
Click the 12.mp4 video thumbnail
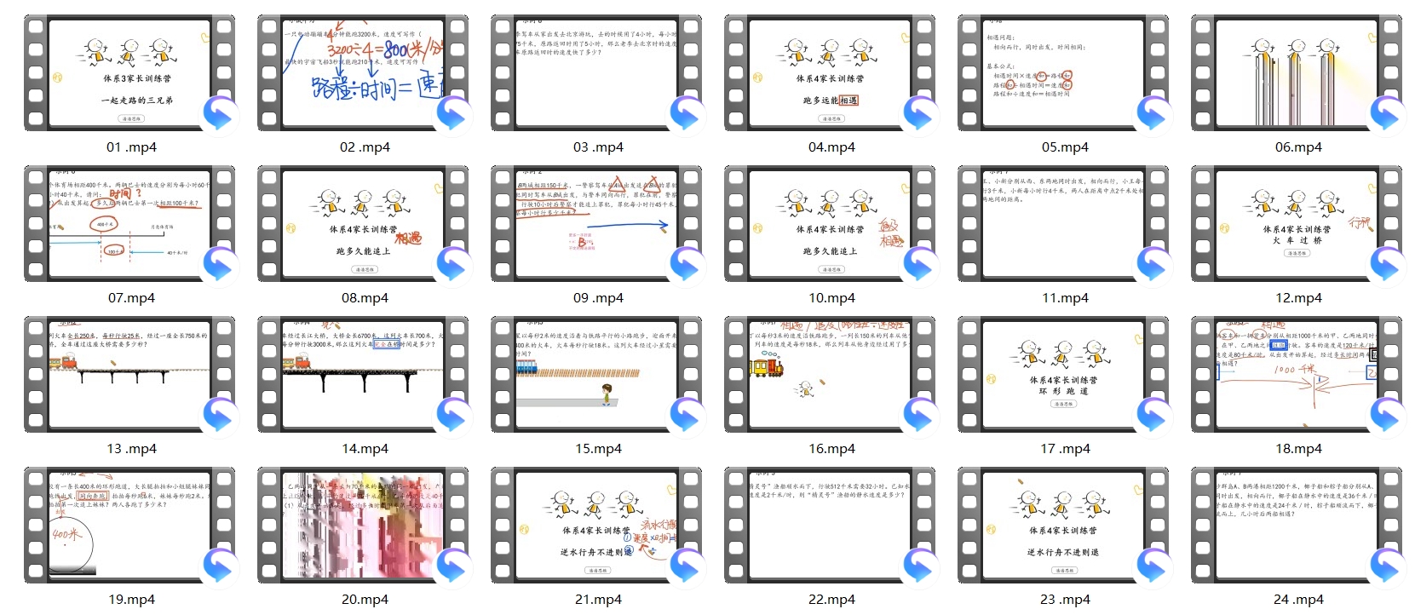pyautogui.click(x=1297, y=224)
